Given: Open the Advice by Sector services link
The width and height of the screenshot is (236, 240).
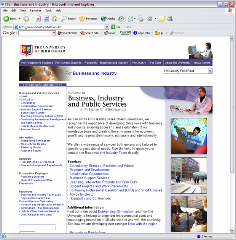Looking at the screenshot, I should (x=82, y=194).
